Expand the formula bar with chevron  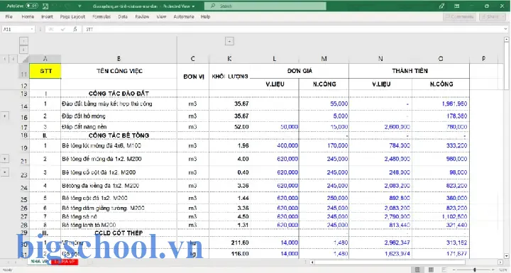coord(505,29)
